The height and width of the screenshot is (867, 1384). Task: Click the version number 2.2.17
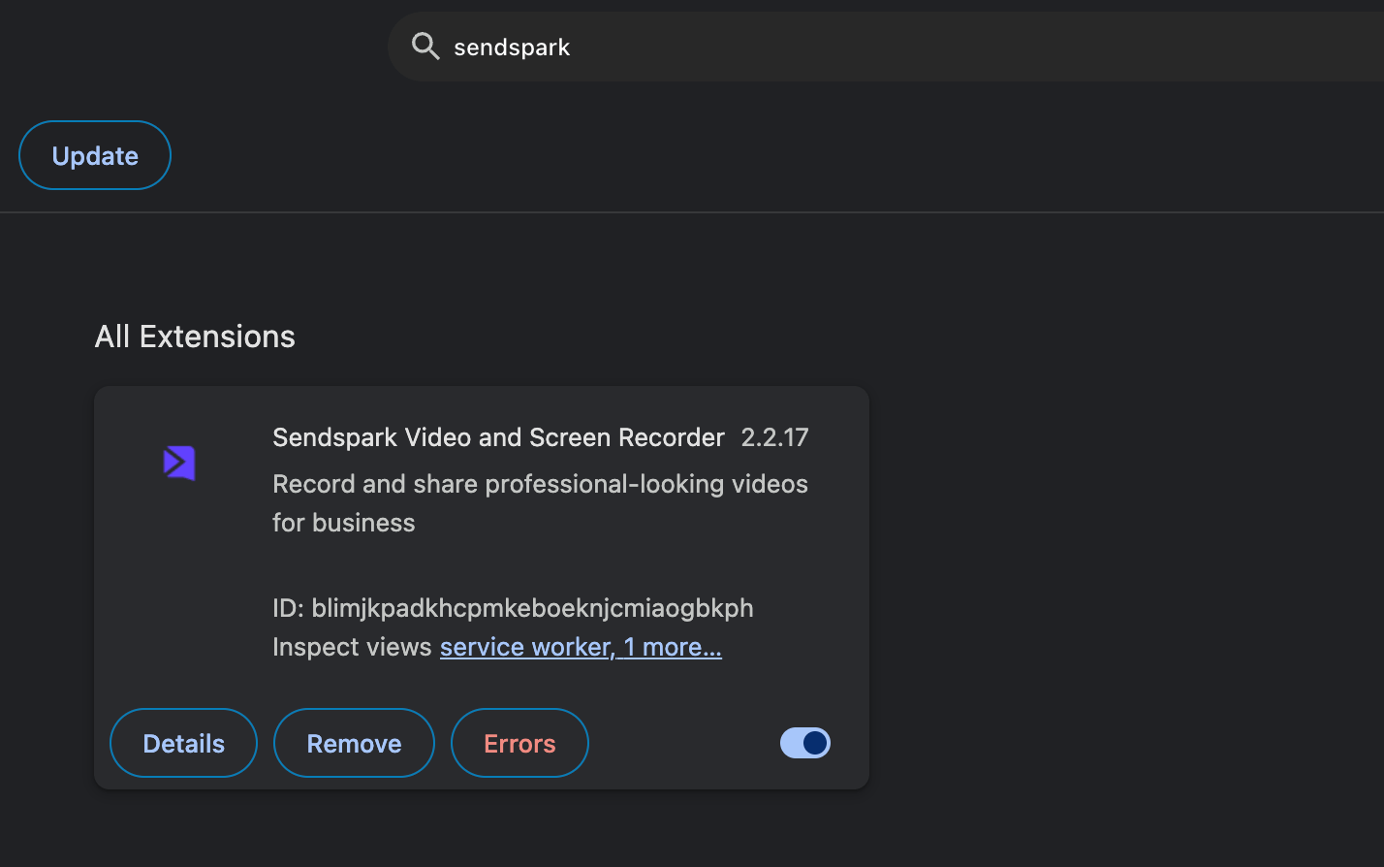(x=774, y=437)
